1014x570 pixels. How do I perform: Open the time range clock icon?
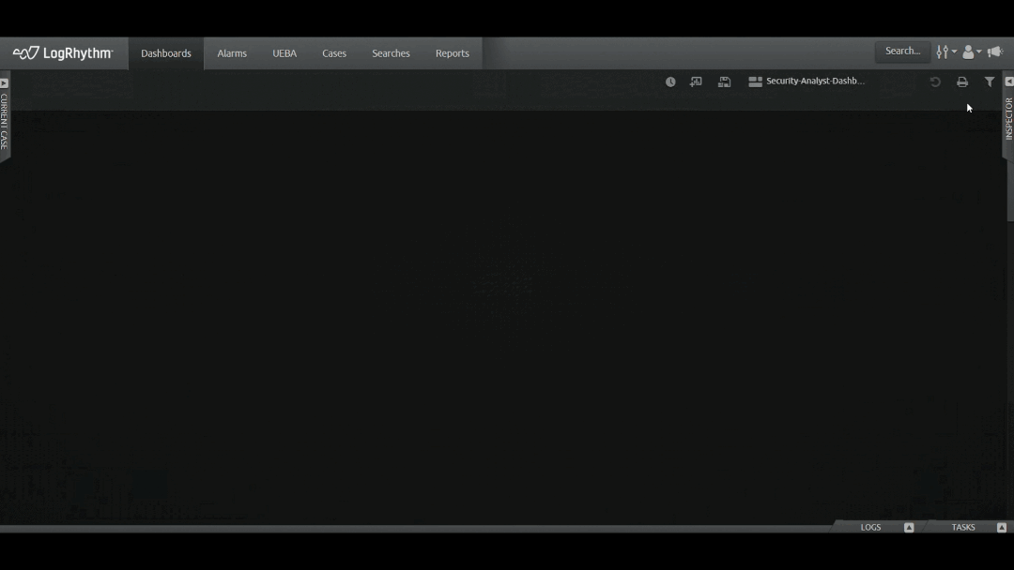point(670,82)
